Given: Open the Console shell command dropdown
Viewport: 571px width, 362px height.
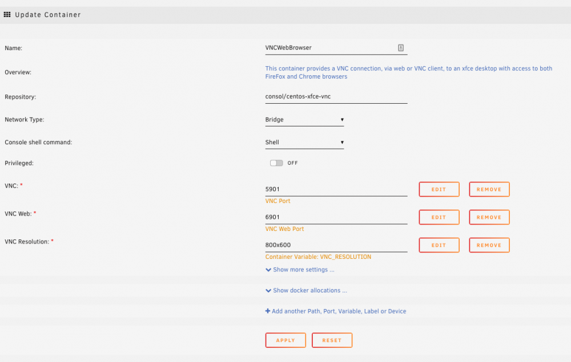Looking at the screenshot, I should pyautogui.click(x=304, y=142).
